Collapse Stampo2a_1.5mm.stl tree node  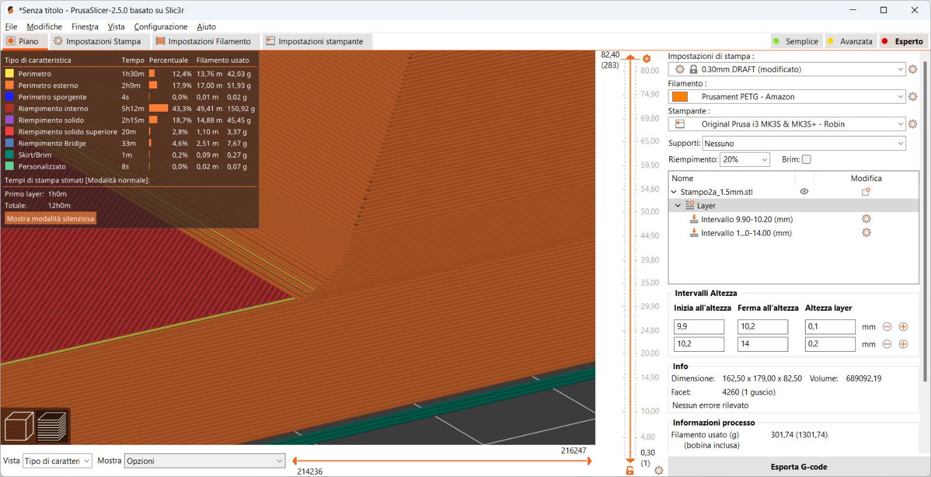click(x=674, y=192)
